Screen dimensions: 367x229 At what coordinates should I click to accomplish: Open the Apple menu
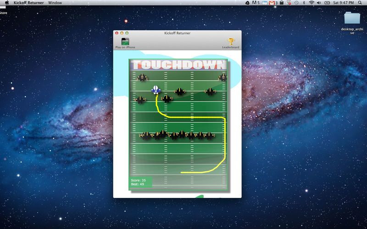coord(7,3)
